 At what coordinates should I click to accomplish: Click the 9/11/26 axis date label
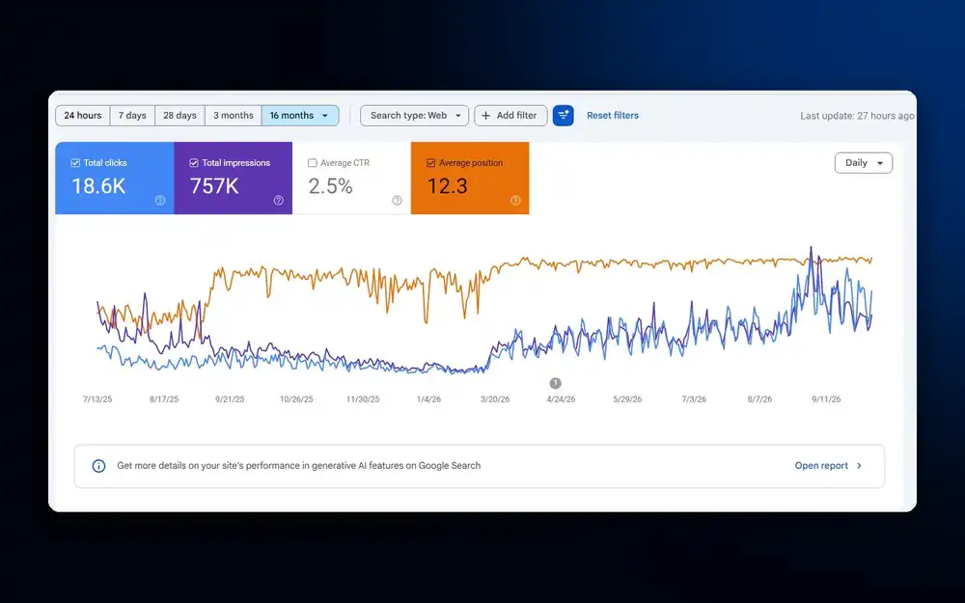tap(826, 399)
